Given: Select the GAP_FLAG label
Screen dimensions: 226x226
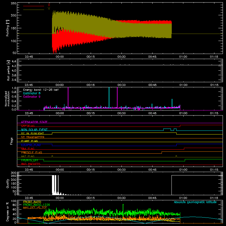Looking at the screenshot, I should (x=28, y=126).
